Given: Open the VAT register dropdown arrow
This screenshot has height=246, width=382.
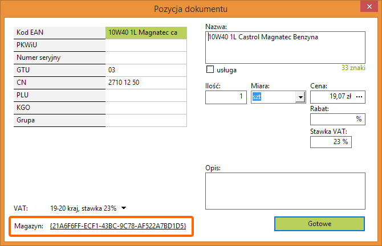Looking at the screenshot, I should (124, 208).
